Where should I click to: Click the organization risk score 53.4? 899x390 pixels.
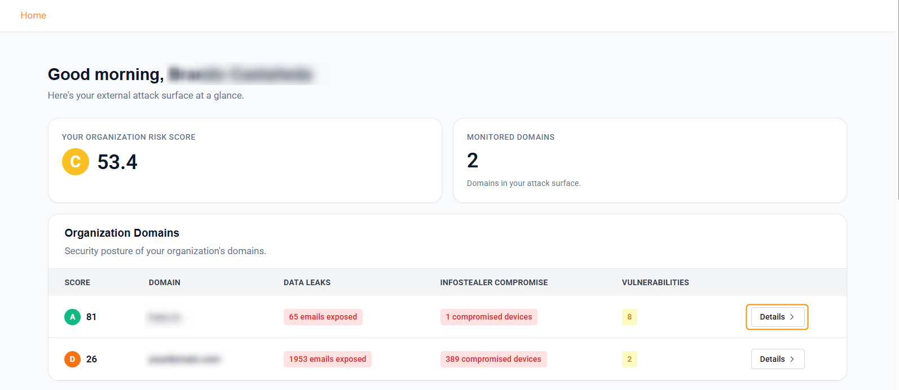(x=117, y=162)
